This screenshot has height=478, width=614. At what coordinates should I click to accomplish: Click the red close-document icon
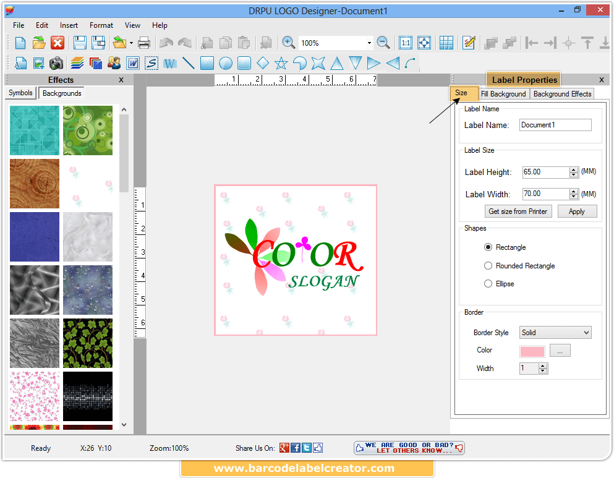[58, 43]
